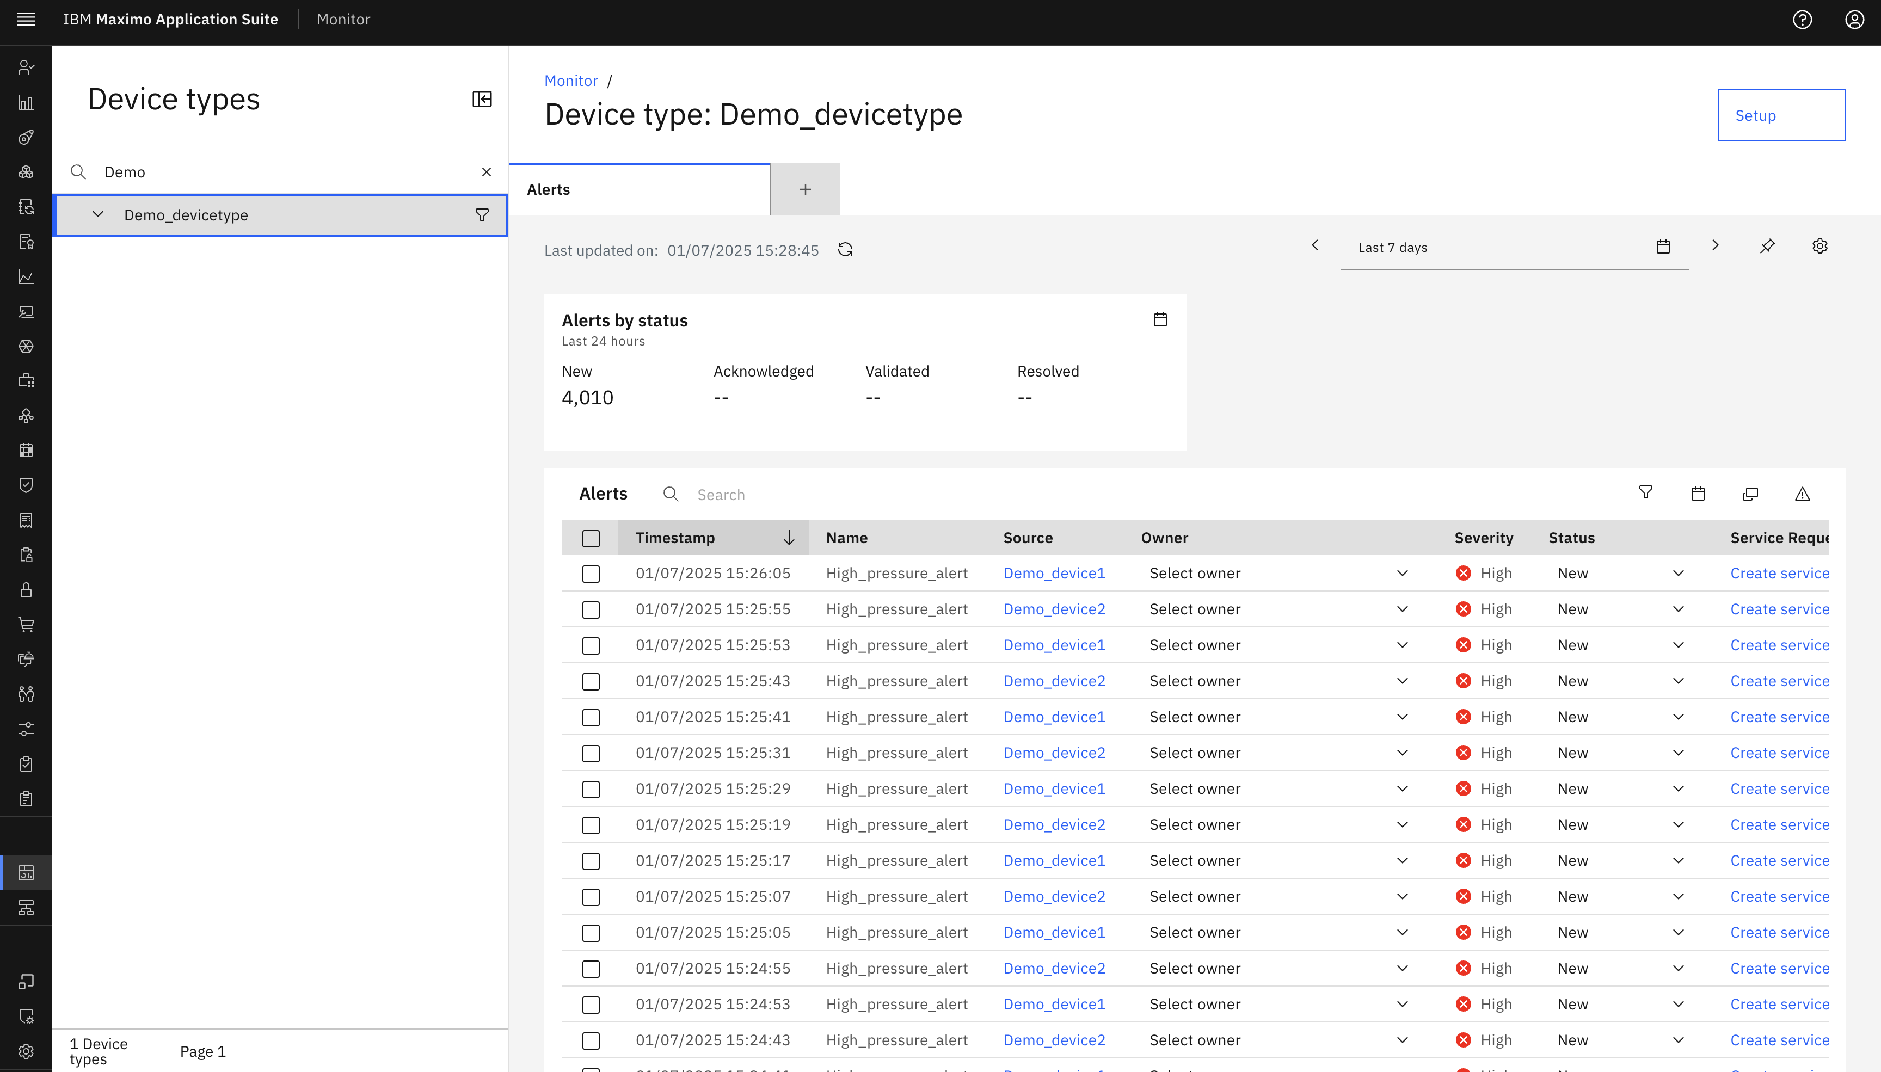Open the line chart sidebar icon
This screenshot has width=1881, height=1072.
click(x=26, y=277)
